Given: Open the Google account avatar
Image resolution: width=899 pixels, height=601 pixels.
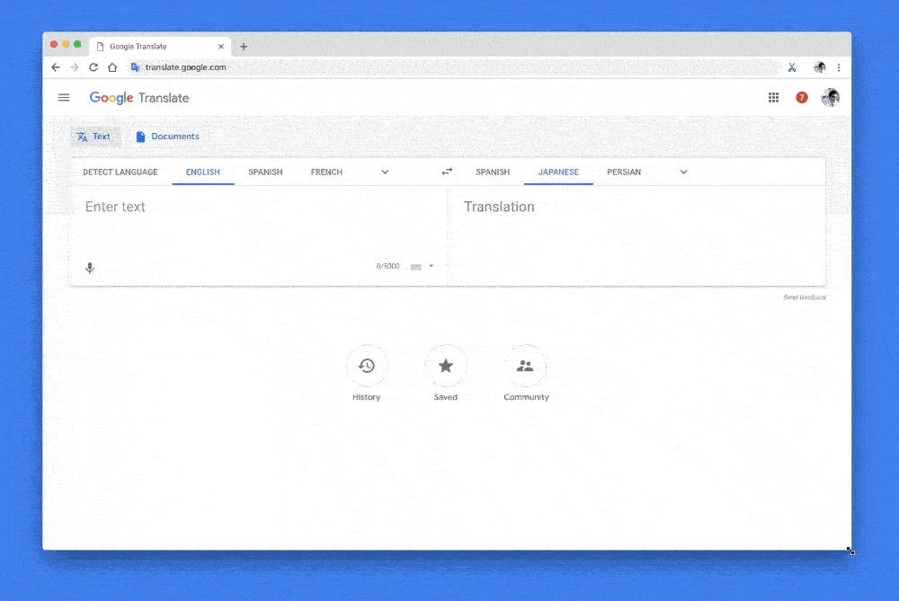Looking at the screenshot, I should click(x=830, y=97).
